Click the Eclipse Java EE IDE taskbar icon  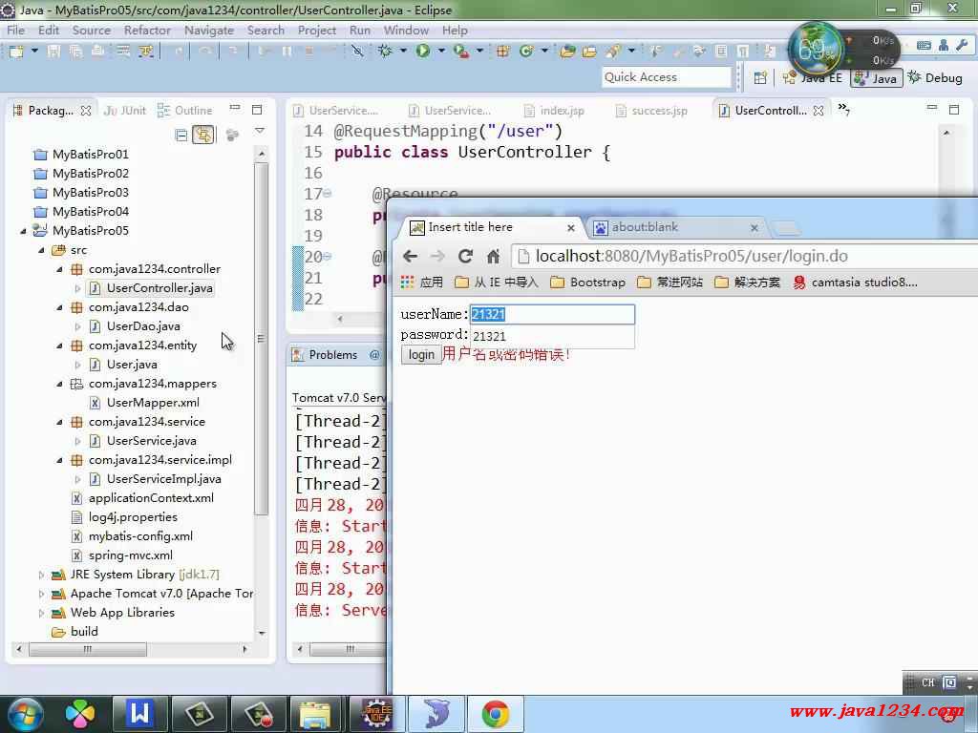(376, 714)
